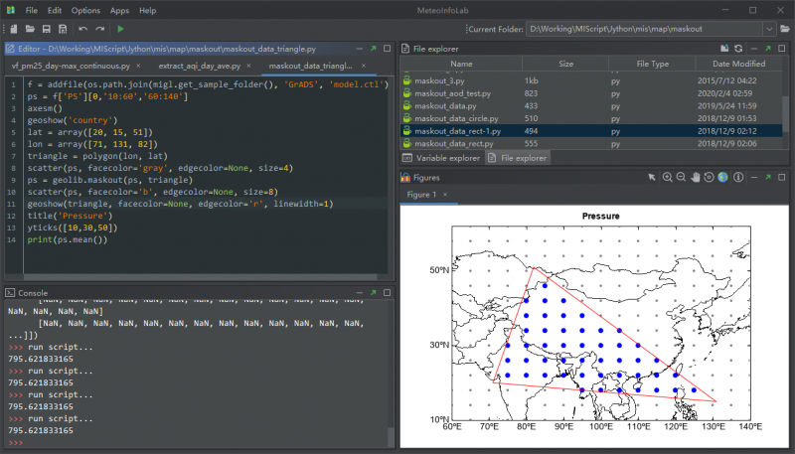
Task: Select the Zoom In tool in Figures
Action: 667,177
